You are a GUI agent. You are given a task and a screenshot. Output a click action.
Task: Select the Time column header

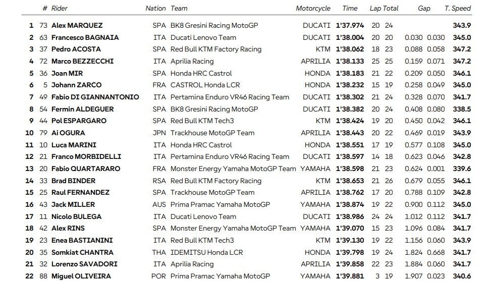[350, 8]
